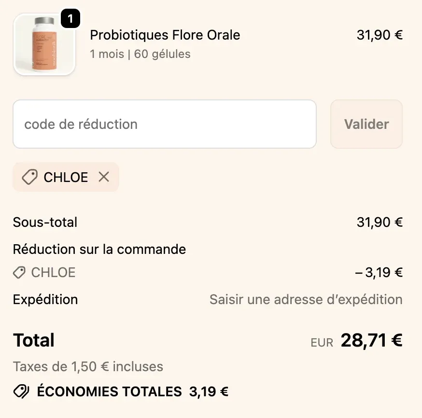Click the Expédition line tag area
Viewport: 422px width, 418px height.
pos(45,299)
